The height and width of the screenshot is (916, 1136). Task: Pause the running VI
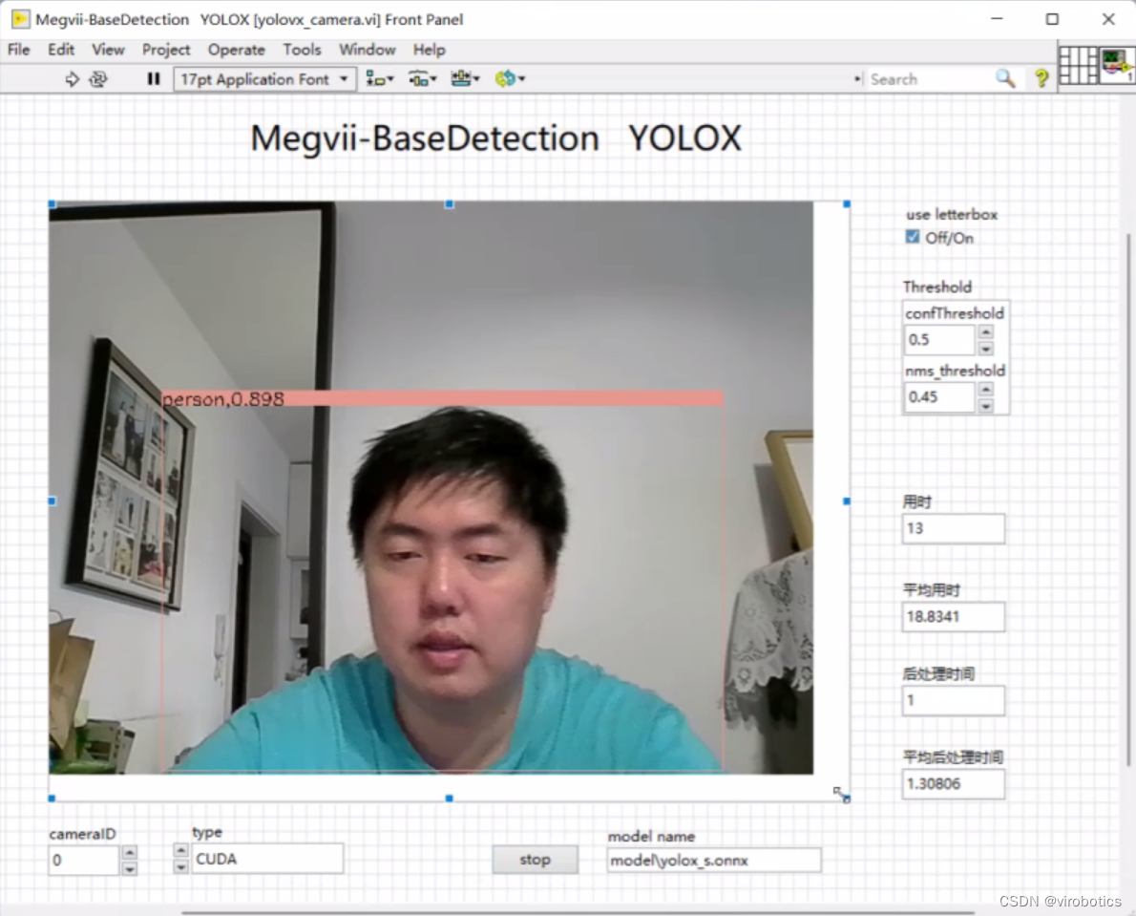click(153, 79)
